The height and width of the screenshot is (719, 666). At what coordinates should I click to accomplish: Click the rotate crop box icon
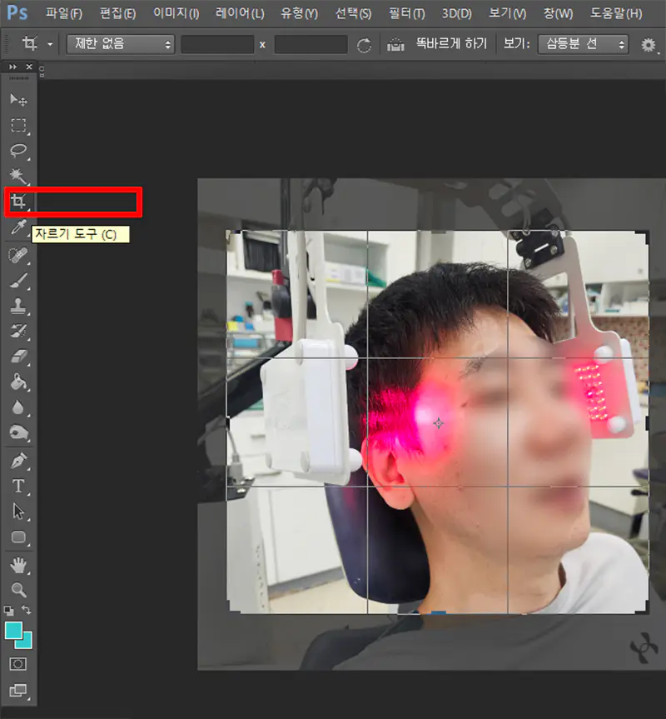[364, 45]
